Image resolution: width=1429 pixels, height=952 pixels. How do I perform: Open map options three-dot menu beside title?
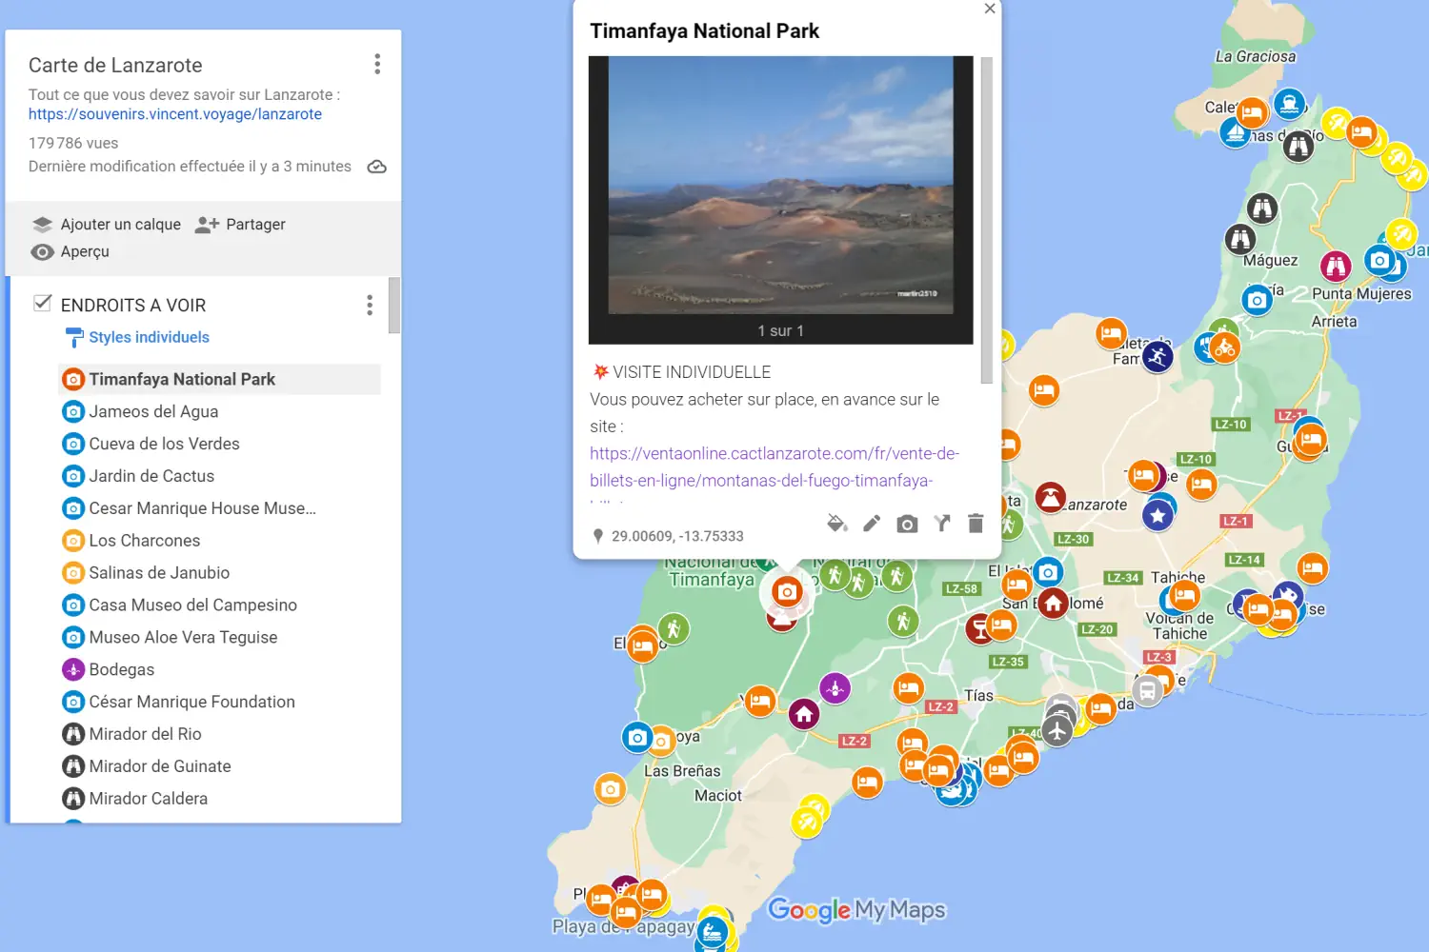click(x=377, y=64)
